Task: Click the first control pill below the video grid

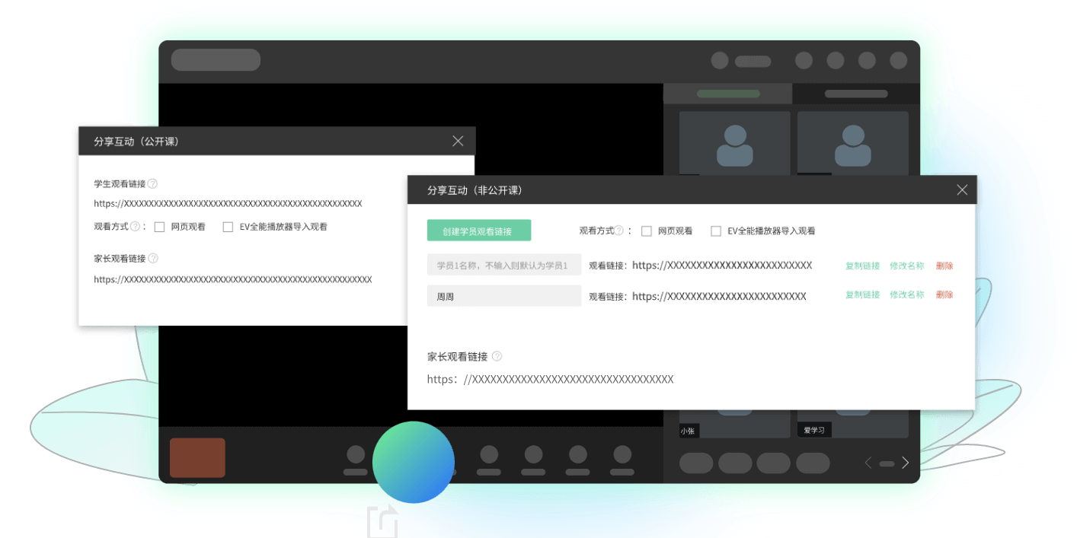Action: [695, 463]
